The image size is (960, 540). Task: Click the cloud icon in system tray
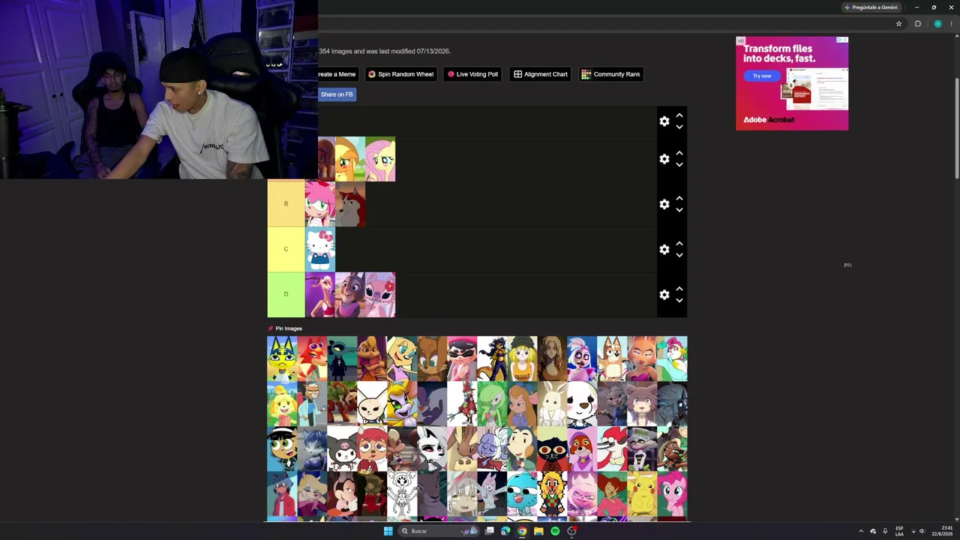click(873, 531)
